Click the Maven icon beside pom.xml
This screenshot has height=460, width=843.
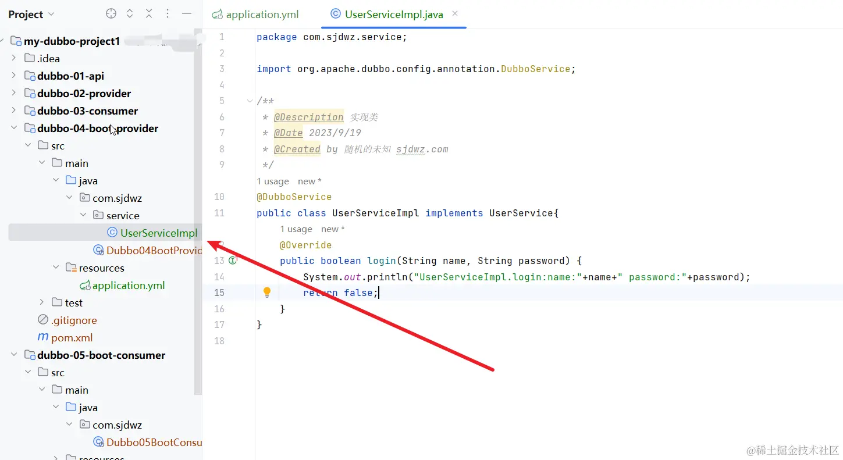click(x=42, y=337)
